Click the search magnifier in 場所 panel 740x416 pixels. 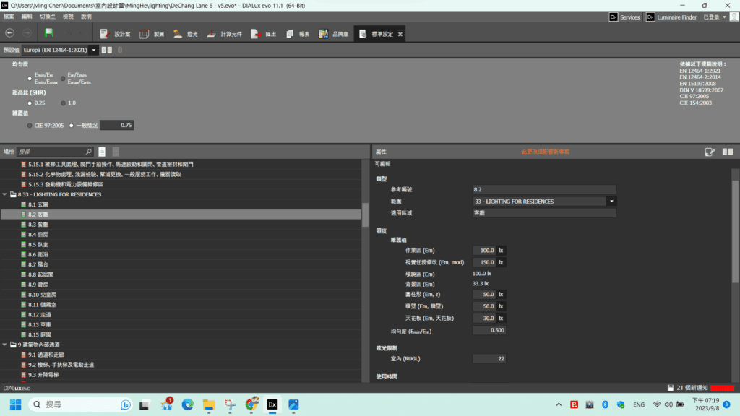[x=88, y=152]
